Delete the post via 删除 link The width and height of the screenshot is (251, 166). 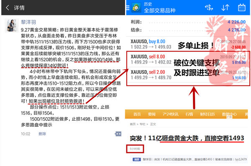click(42, 134)
